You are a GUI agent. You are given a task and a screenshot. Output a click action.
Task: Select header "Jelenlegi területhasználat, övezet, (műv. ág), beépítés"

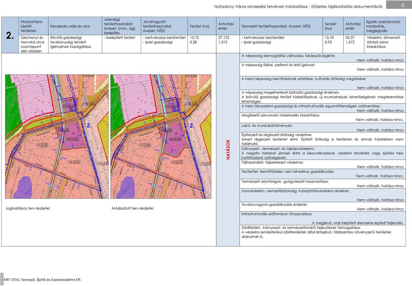point(120,26)
